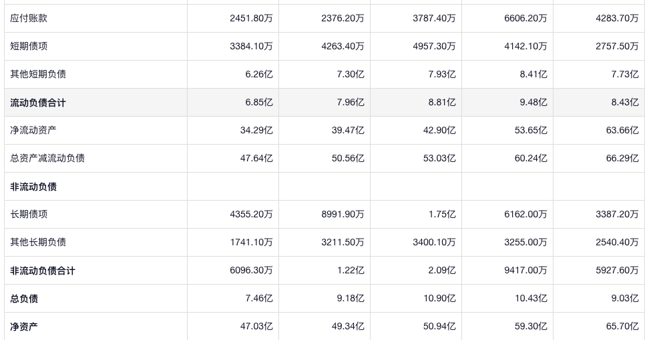645x340 pixels.
Task: Select the 净资产 row header
Action: pyautogui.click(x=24, y=327)
